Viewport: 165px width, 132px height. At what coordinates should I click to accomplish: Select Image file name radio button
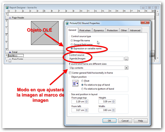point(72,40)
